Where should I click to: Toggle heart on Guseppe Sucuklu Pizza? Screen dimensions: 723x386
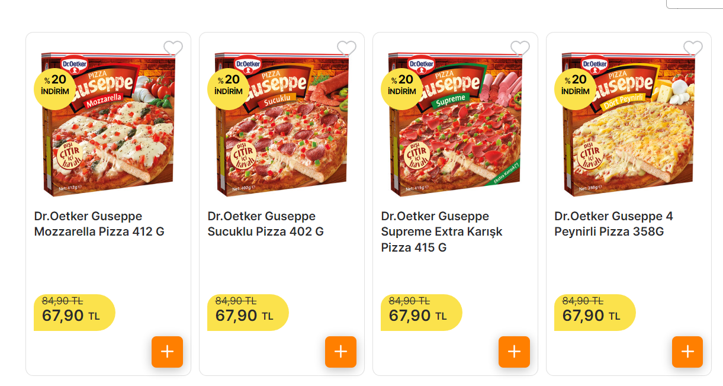(x=346, y=49)
